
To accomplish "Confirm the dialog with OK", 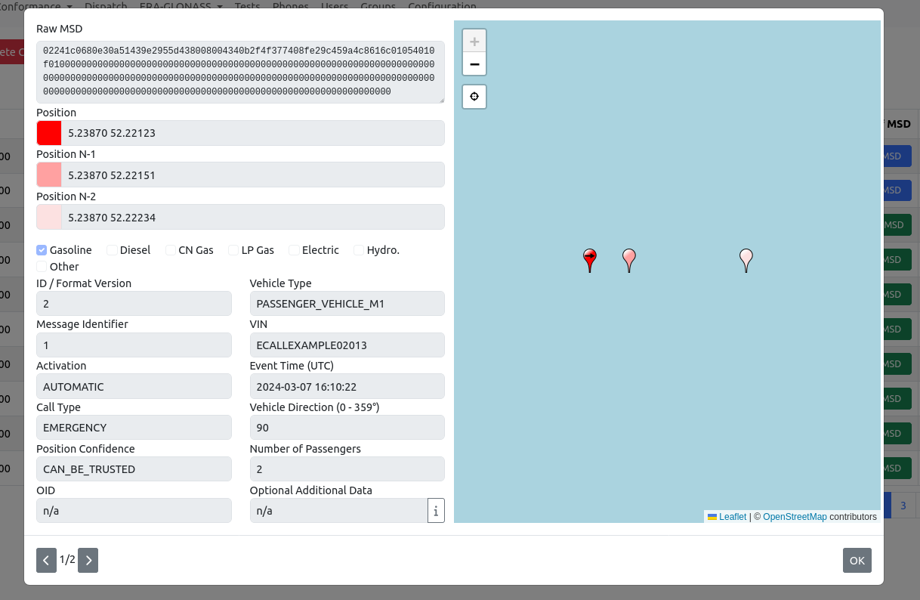I will click(857, 560).
